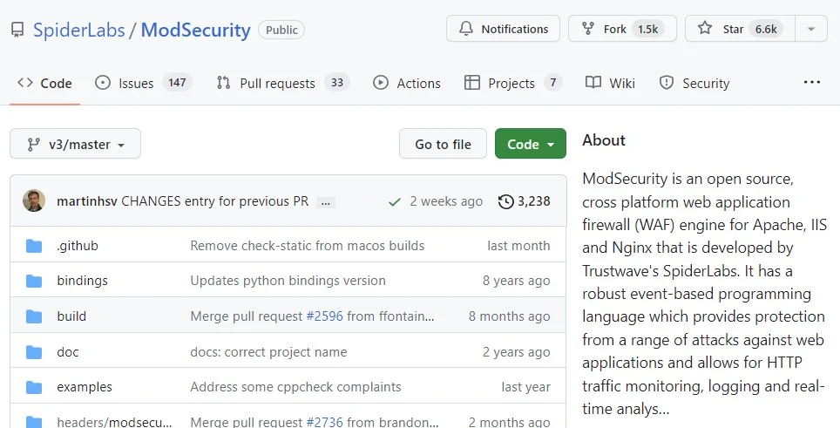The image size is (840, 428).
Task: Click the folder icon for .github
Action: coord(34,246)
